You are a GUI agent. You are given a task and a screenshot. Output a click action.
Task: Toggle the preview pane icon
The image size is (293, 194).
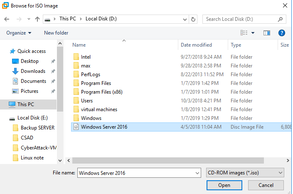point(267,33)
